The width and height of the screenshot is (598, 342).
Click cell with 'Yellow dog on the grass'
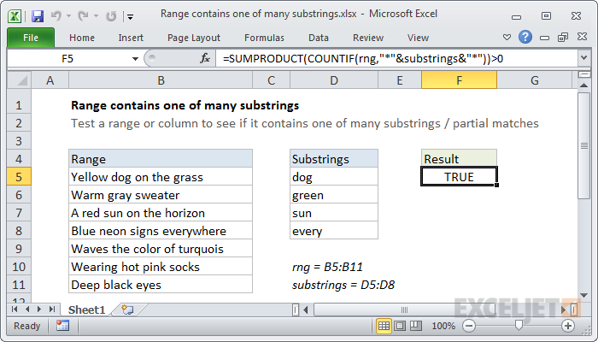[x=161, y=177]
